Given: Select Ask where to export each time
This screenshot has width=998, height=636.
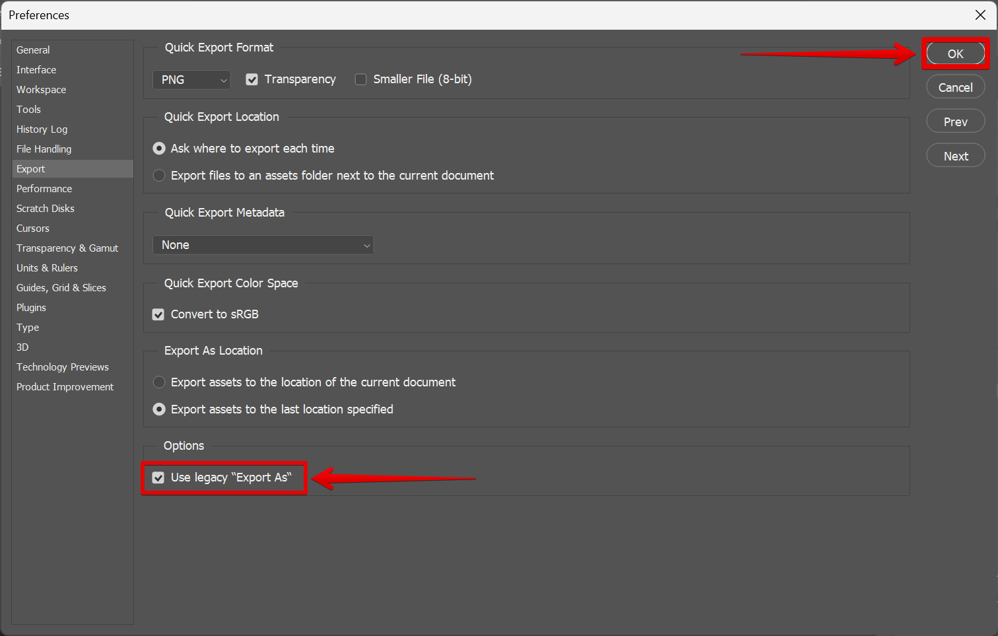Looking at the screenshot, I should [159, 149].
